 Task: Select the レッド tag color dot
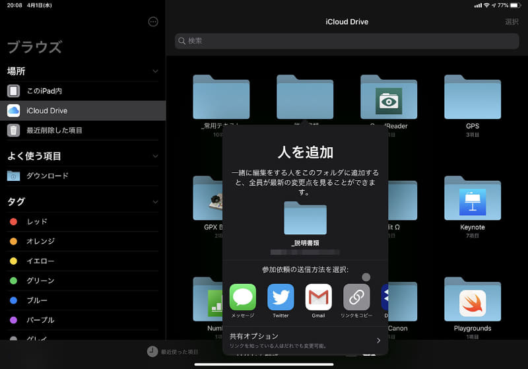[x=13, y=222]
